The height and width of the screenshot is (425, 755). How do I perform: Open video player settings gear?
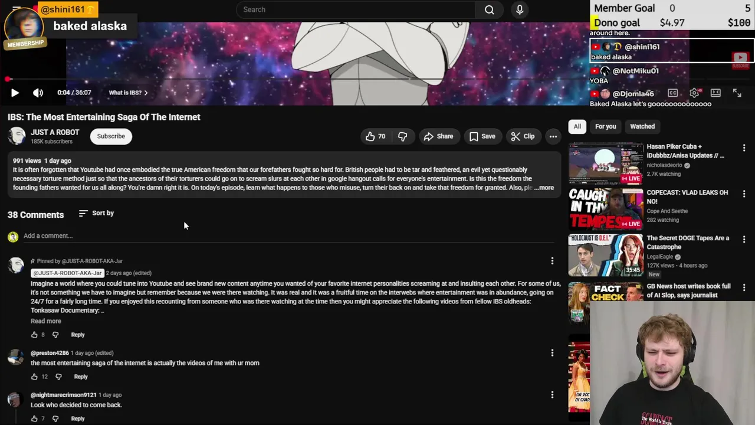point(694,93)
